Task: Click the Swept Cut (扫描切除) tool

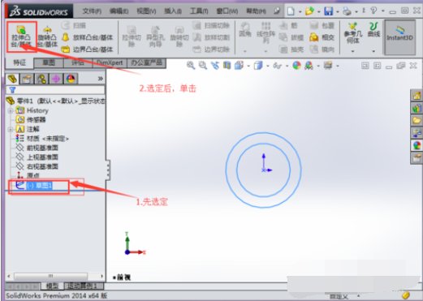Action: [211, 25]
